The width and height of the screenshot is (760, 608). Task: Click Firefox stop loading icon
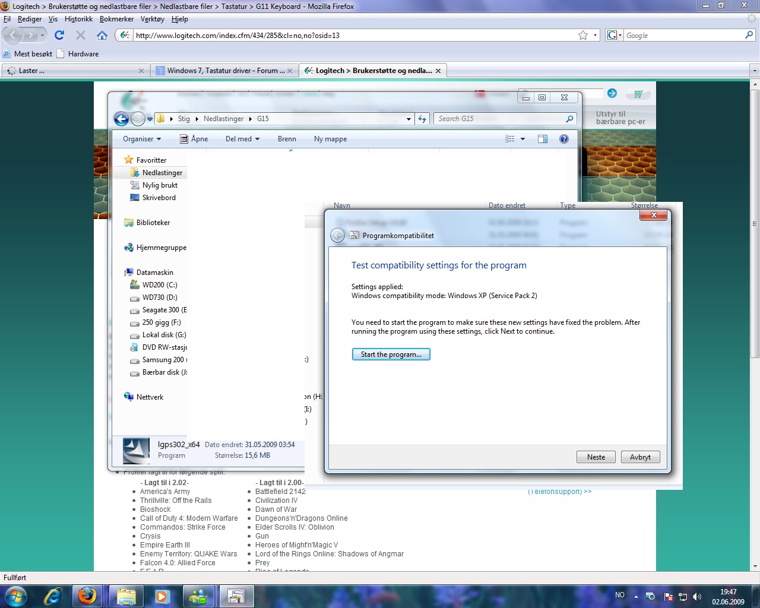[x=81, y=35]
